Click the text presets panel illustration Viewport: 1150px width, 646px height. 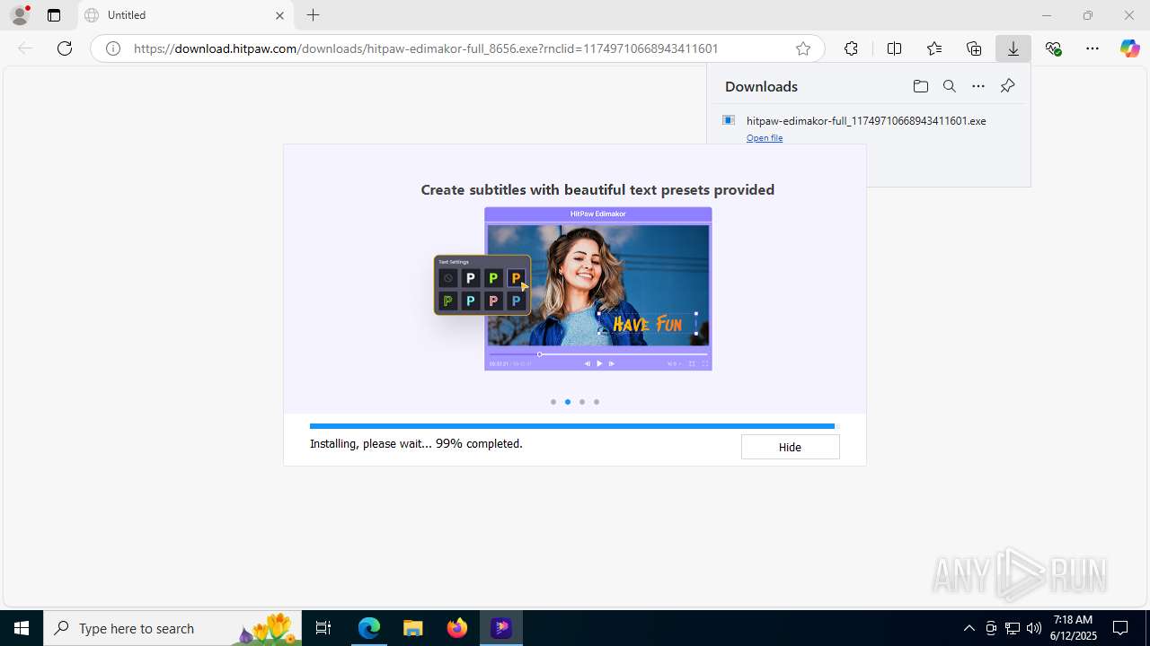click(x=482, y=285)
